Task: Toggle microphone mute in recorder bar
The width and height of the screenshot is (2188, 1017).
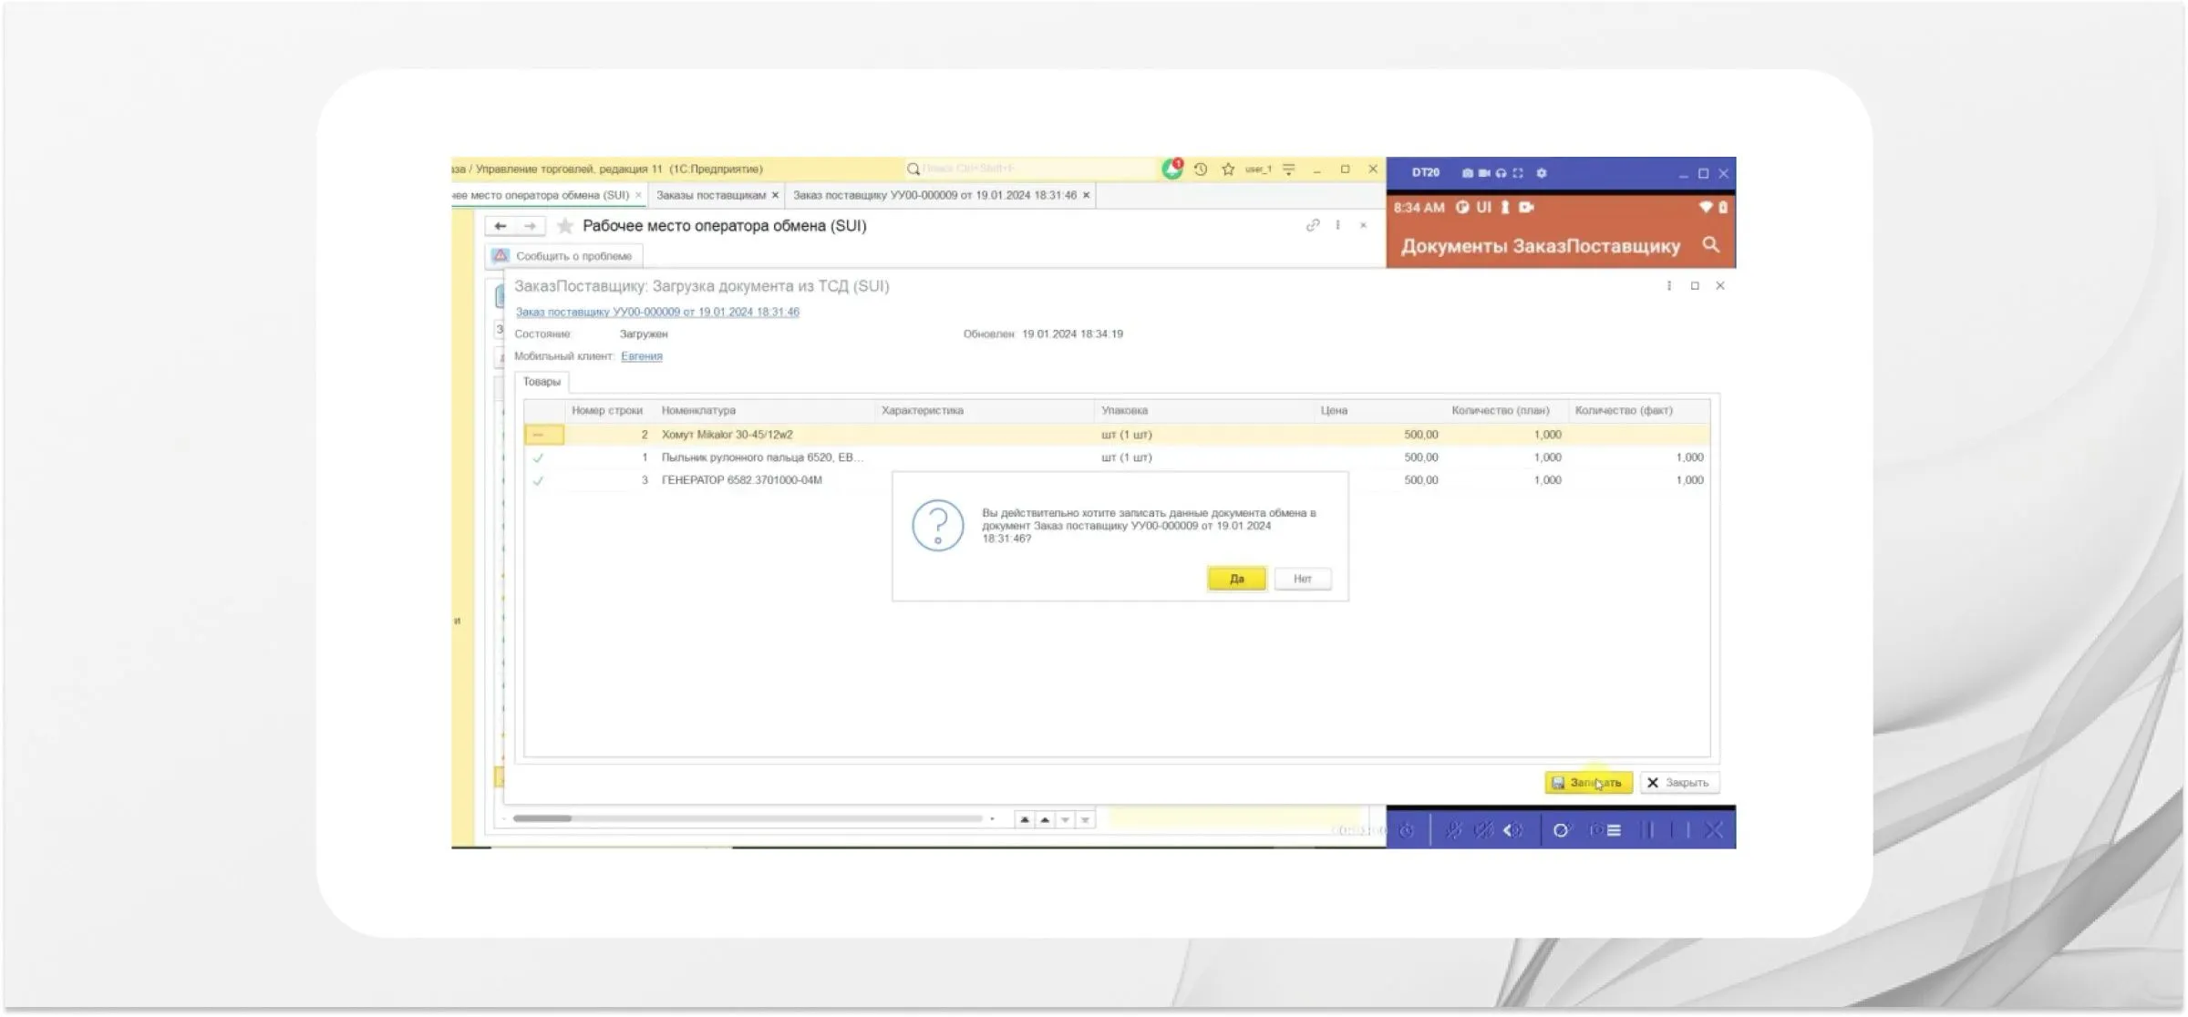Action: pos(1453,830)
